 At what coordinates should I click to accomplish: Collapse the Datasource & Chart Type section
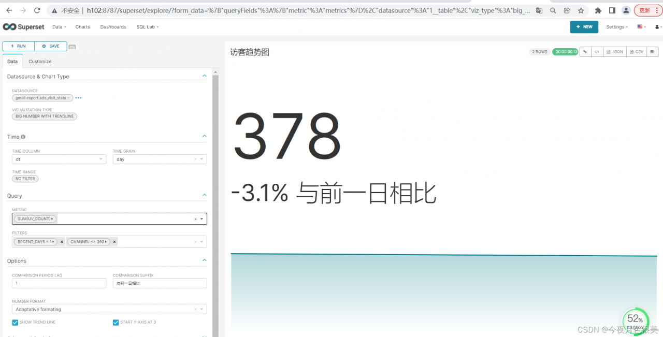coord(205,76)
